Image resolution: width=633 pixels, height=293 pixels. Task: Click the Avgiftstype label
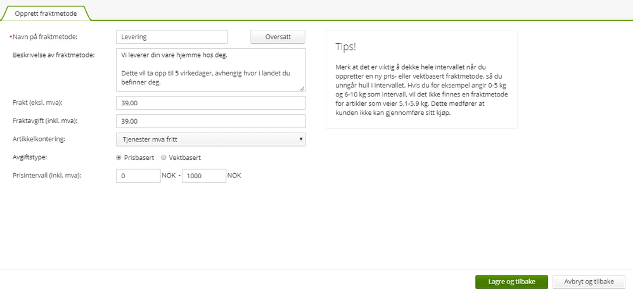coord(32,157)
